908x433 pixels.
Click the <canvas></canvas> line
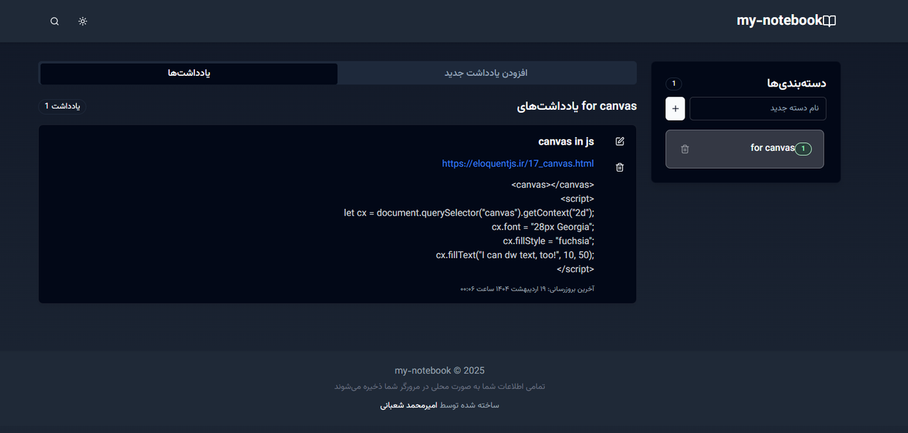tap(553, 184)
